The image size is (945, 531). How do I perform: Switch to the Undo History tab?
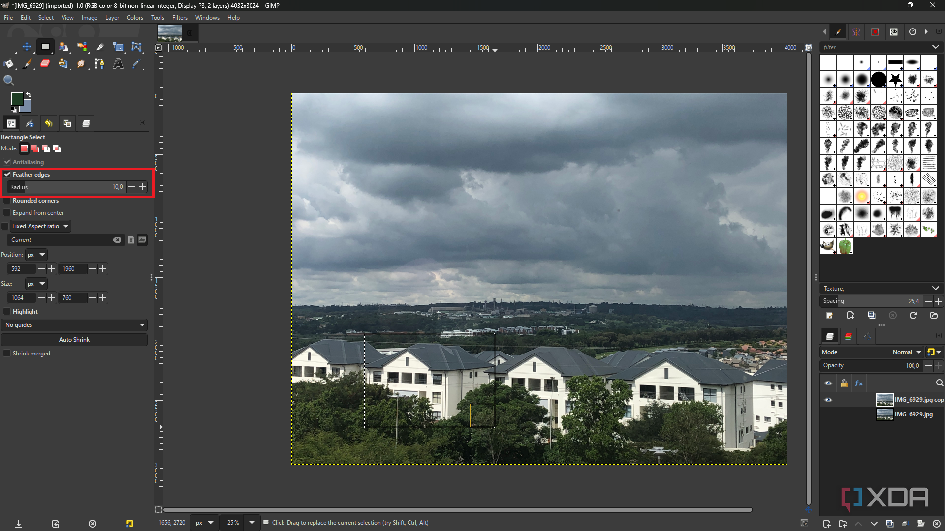pos(49,123)
